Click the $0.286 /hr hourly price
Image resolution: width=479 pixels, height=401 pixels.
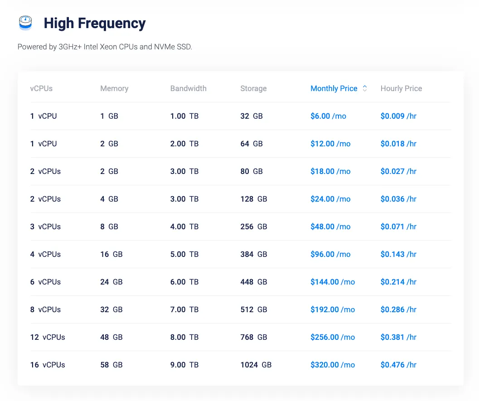399,309
